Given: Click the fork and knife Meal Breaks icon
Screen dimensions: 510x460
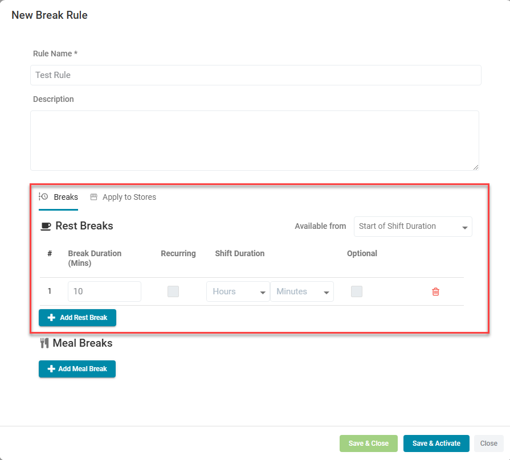Looking at the screenshot, I should point(44,343).
